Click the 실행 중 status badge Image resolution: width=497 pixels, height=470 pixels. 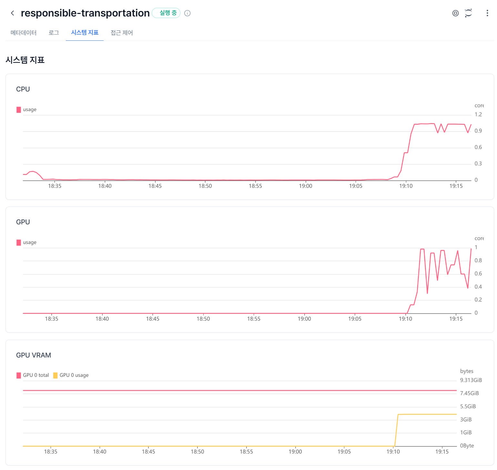pos(166,13)
